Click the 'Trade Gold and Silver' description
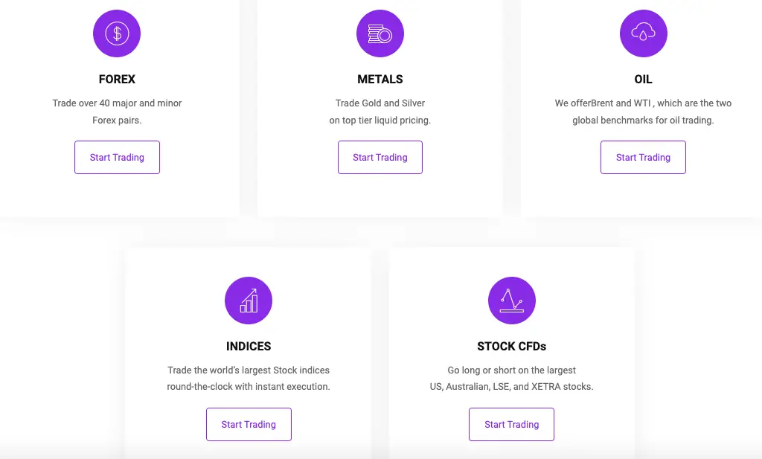Screen dimensions: 762x459 [380, 103]
